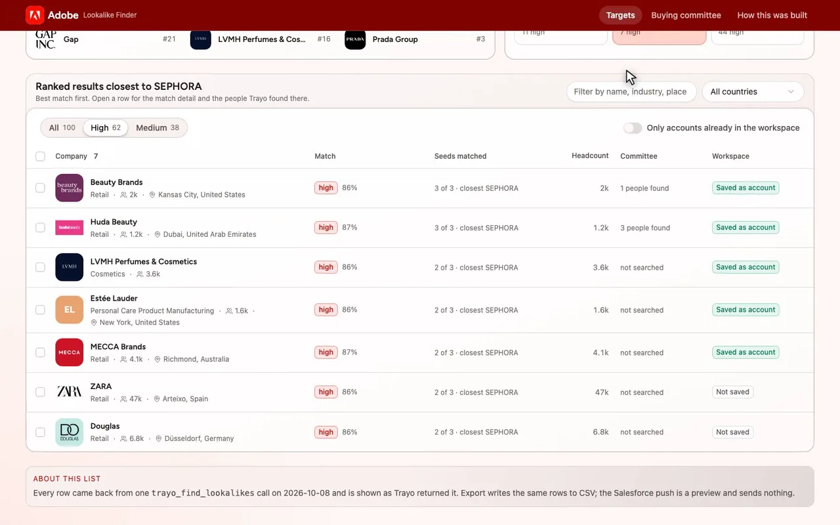
Task: Select the Douglas row checkbox
Action: point(40,432)
